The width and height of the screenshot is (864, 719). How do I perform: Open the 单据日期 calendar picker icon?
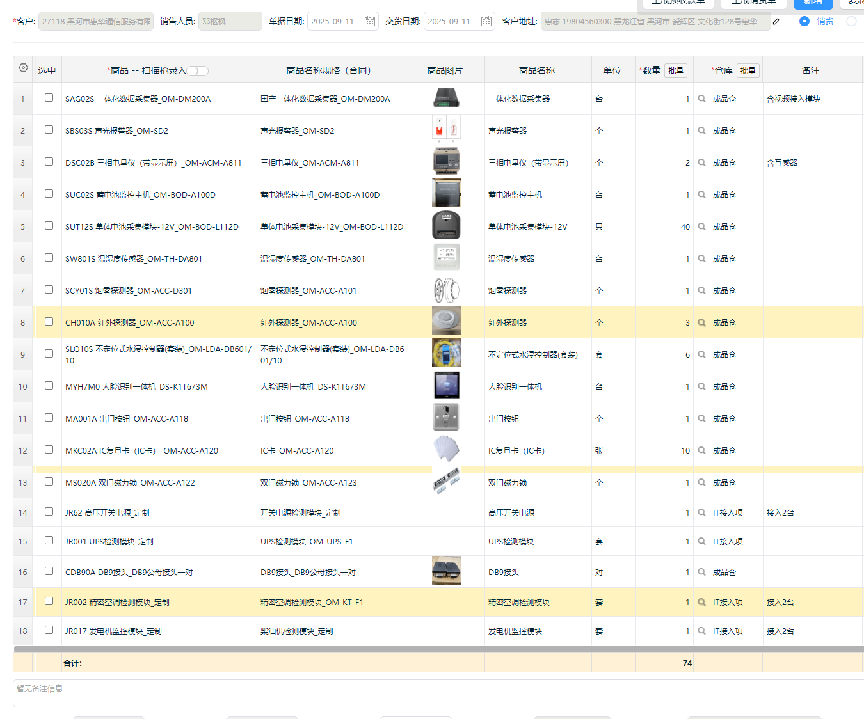point(370,21)
